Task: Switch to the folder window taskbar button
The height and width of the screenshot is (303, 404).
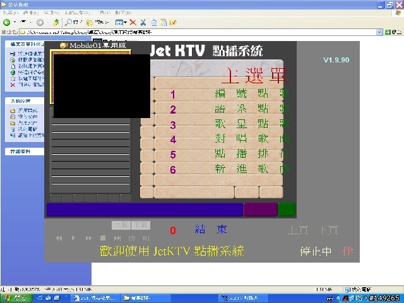Action: (145, 299)
